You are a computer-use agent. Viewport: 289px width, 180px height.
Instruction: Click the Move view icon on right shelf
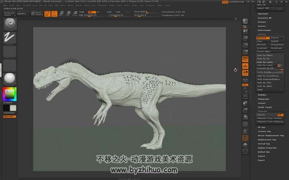(x=245, y=104)
